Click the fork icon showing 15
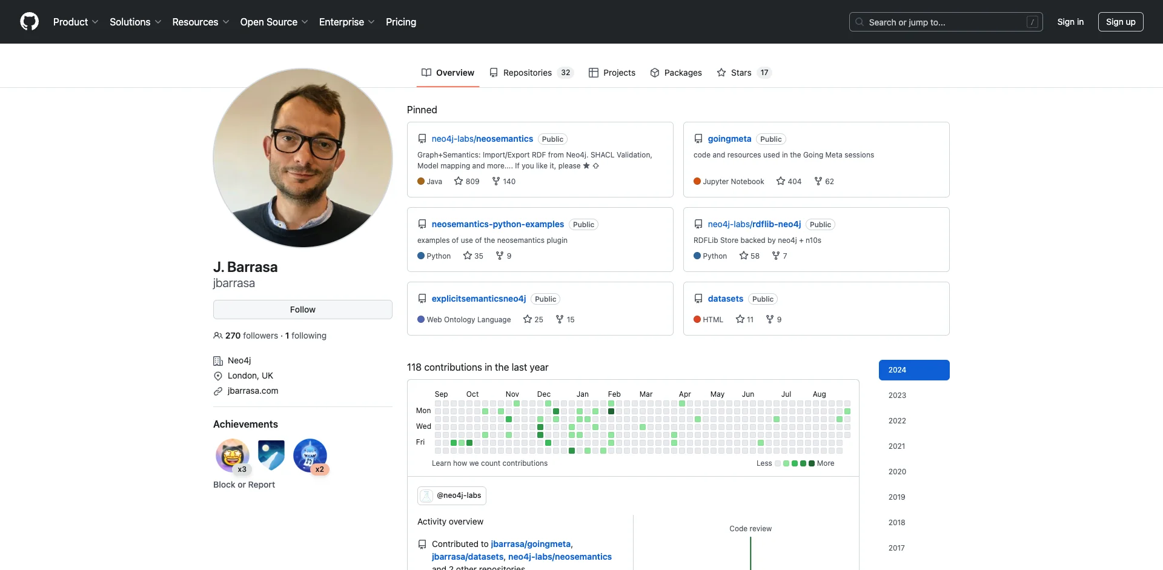The image size is (1163, 570). (x=560, y=319)
